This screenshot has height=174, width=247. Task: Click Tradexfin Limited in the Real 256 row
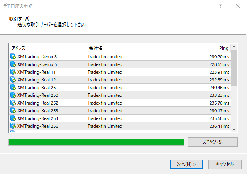pos(105,126)
